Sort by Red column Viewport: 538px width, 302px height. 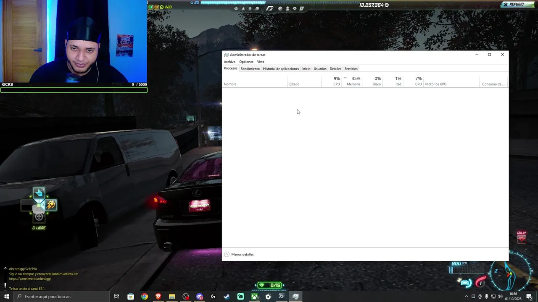tap(393, 81)
